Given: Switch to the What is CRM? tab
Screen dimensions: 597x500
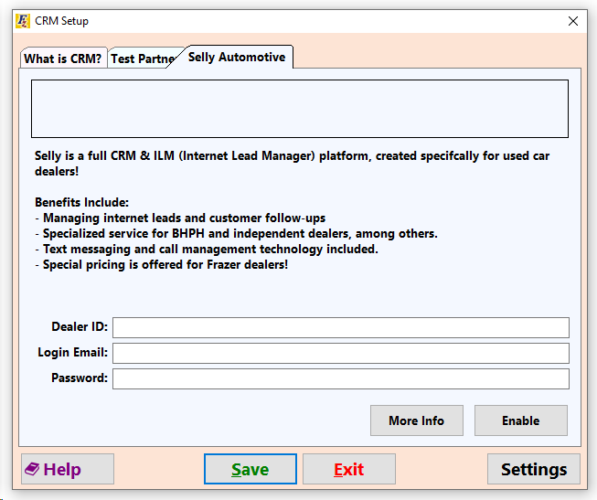Looking at the screenshot, I should (x=63, y=59).
